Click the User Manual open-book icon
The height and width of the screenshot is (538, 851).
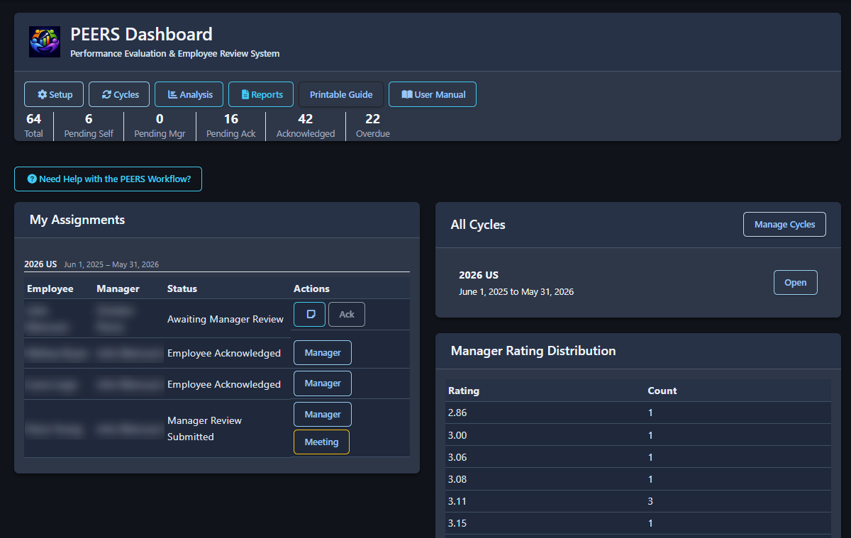click(x=407, y=94)
